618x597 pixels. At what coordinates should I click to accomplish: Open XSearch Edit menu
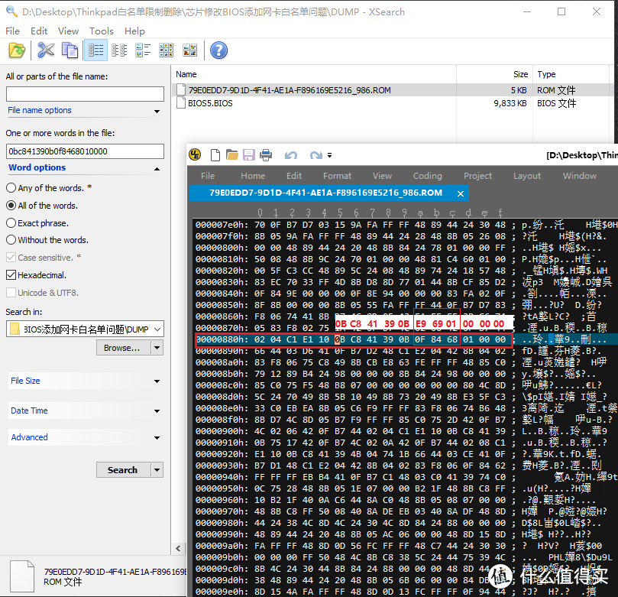click(39, 31)
